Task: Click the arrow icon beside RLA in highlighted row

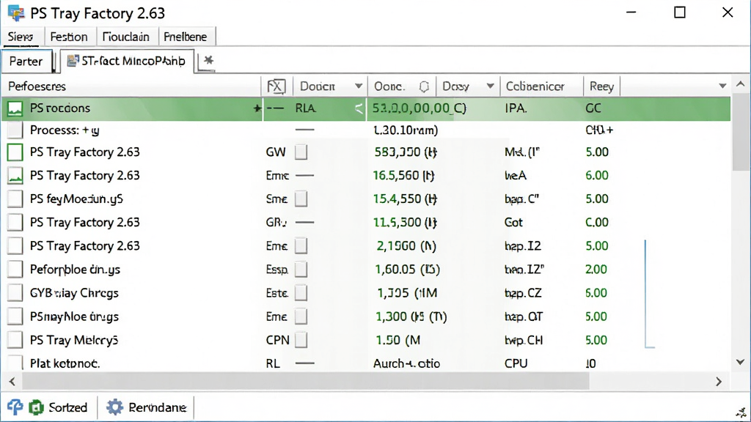Action: (x=359, y=108)
